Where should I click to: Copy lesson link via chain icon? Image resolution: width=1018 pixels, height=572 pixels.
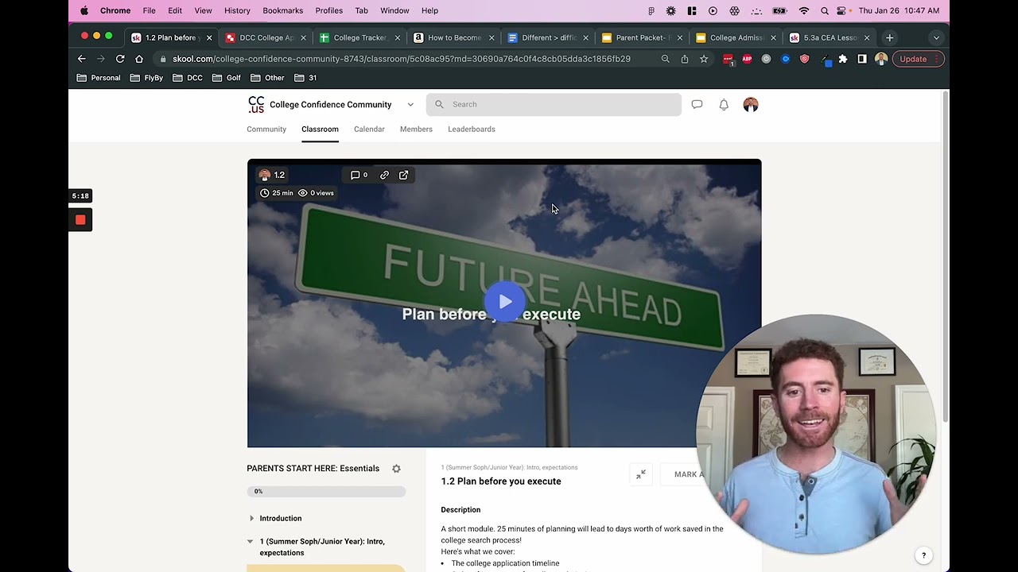384,175
